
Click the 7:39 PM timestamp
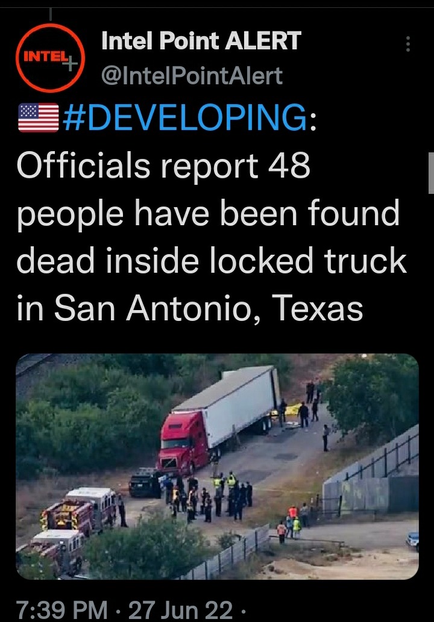(61, 610)
